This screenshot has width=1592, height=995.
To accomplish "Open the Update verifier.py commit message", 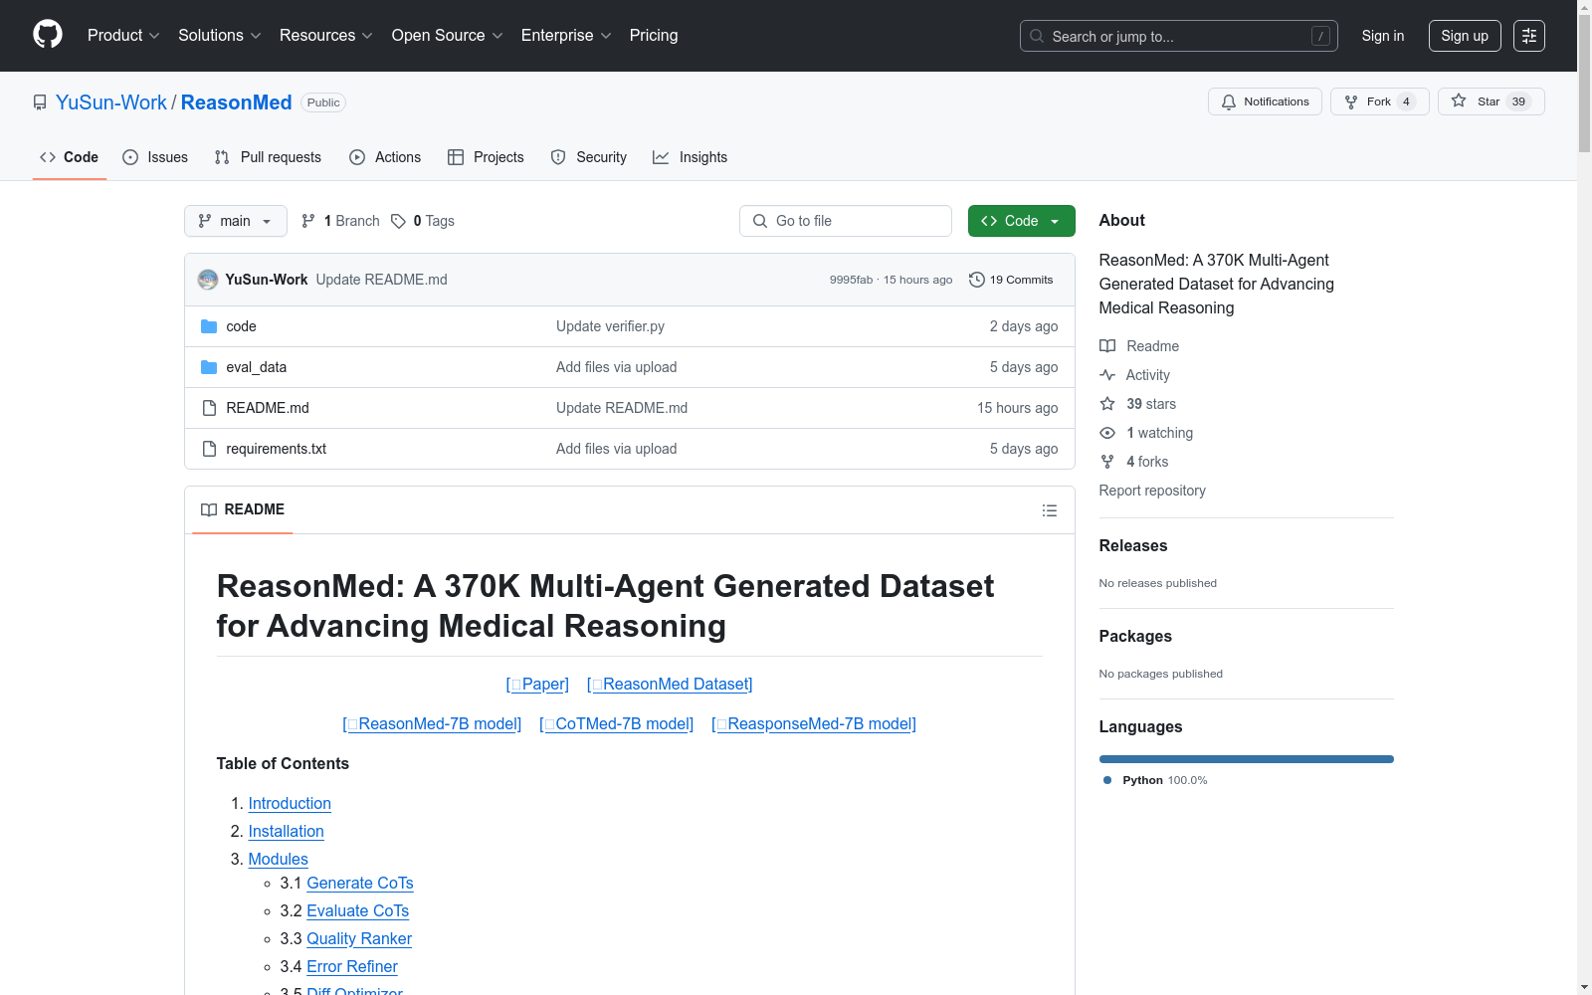I will pyautogui.click(x=610, y=326).
